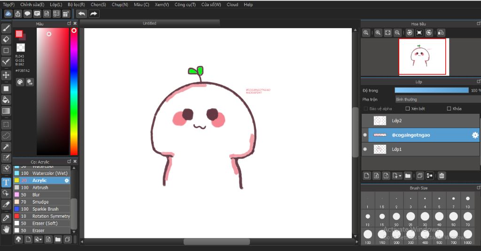The height and width of the screenshot is (251, 481).
Task: Click the brush list scroll down arrow
Action: point(74,232)
